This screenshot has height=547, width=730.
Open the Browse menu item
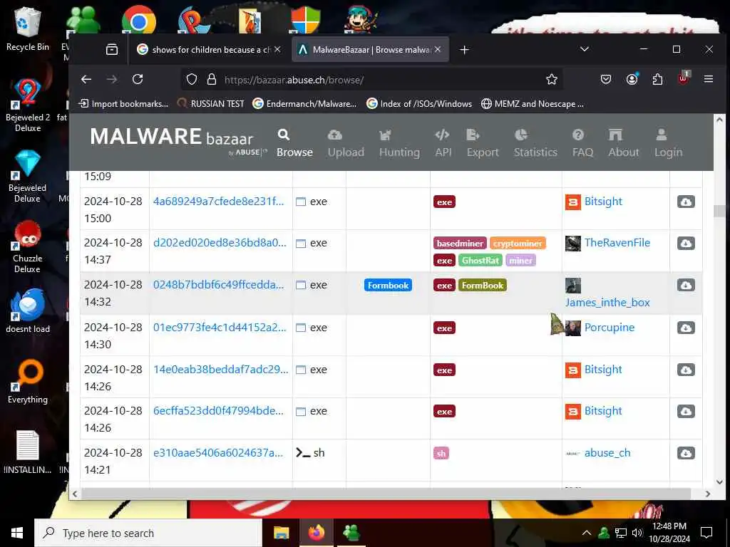click(x=294, y=143)
